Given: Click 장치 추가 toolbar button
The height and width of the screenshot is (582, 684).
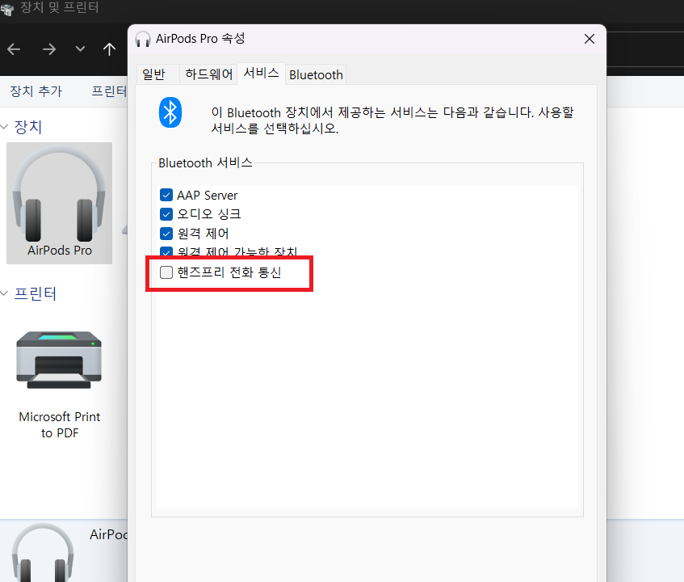Looking at the screenshot, I should coord(36,91).
